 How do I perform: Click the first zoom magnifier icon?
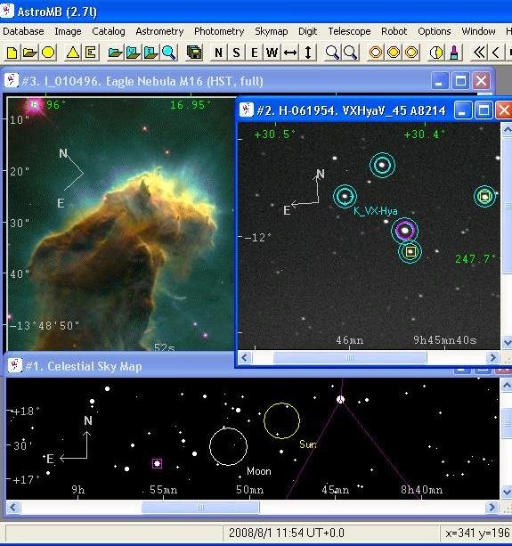pyautogui.click(x=332, y=53)
